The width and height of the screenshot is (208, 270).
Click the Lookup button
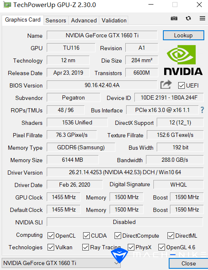coord(184,35)
